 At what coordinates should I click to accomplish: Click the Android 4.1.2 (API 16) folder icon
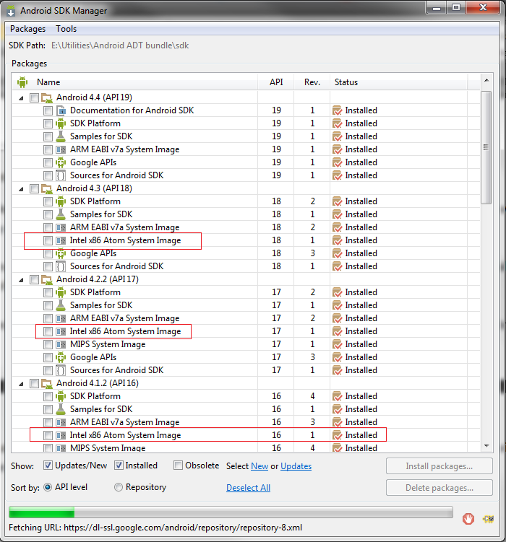(47, 384)
